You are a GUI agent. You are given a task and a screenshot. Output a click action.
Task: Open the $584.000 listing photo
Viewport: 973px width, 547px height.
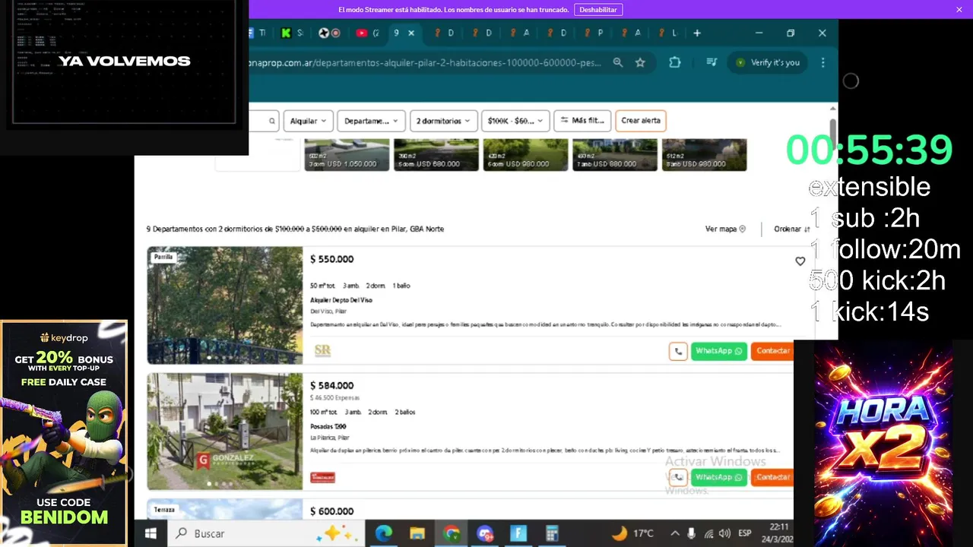click(224, 432)
